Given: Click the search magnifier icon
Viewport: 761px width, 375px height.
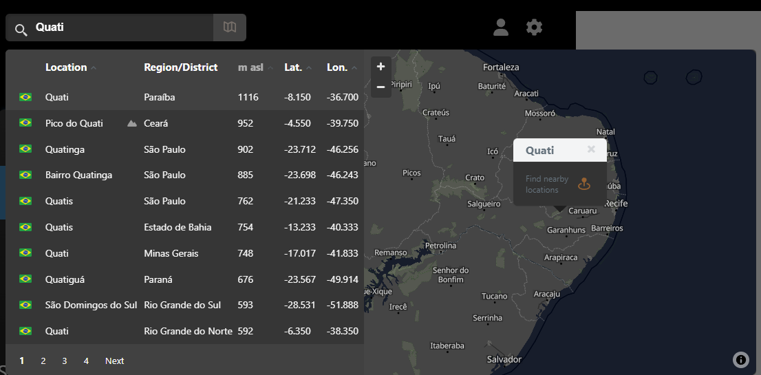Looking at the screenshot, I should coord(21,30).
